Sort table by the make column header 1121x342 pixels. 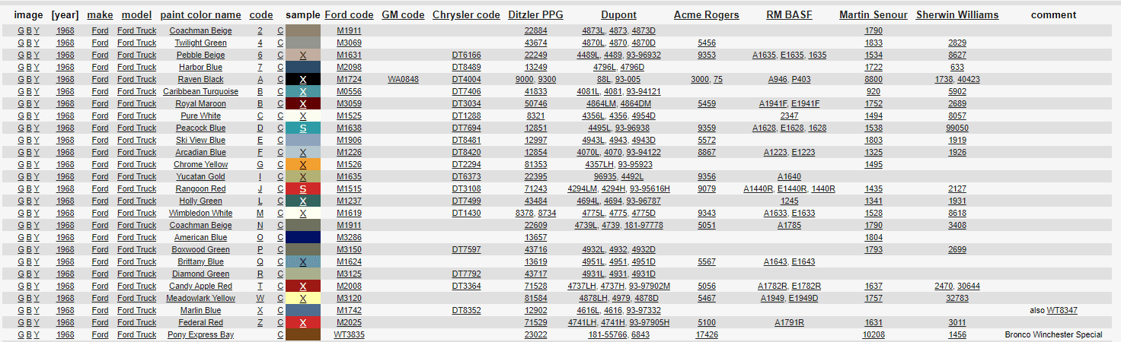click(100, 15)
